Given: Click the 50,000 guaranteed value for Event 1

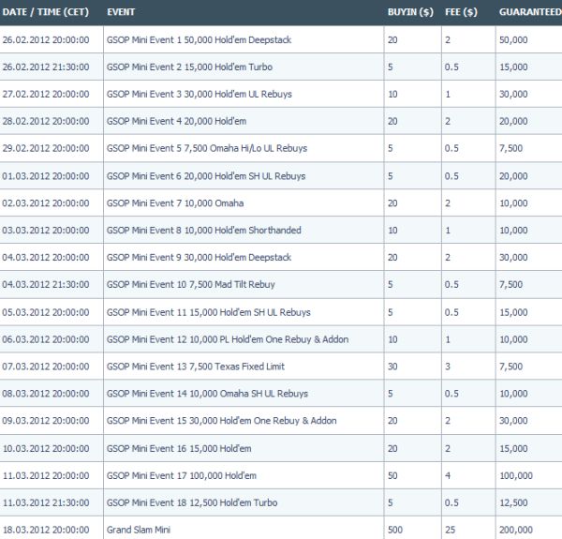Looking at the screenshot, I should click(x=513, y=39).
